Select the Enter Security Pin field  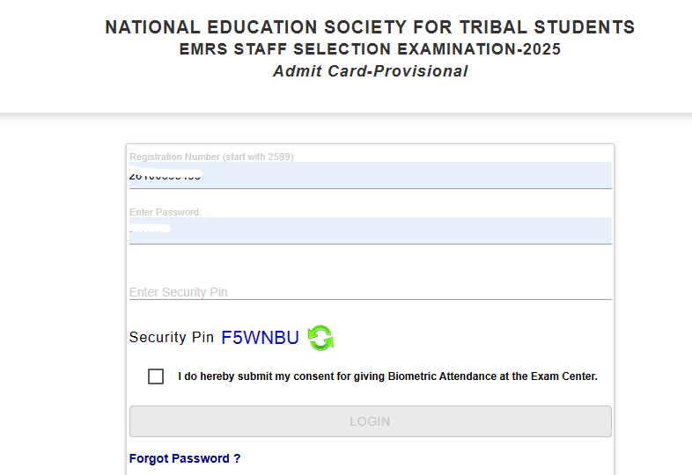pyautogui.click(x=370, y=292)
